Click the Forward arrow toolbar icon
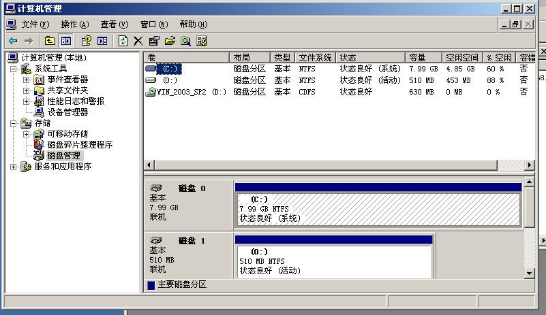Image resolution: width=546 pixels, height=315 pixels. point(29,41)
